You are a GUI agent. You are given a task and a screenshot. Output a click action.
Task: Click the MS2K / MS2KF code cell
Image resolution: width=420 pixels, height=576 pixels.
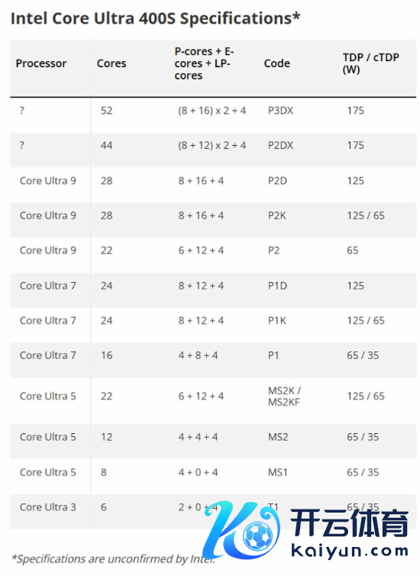tap(285, 396)
